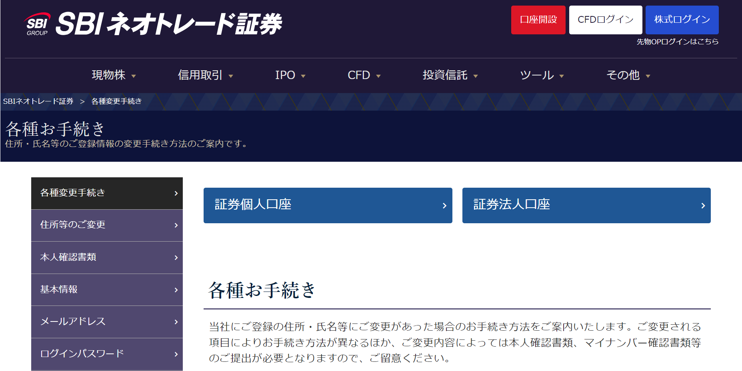
Task: Expand the dropdown arrow next to CFD
Action: point(378,76)
